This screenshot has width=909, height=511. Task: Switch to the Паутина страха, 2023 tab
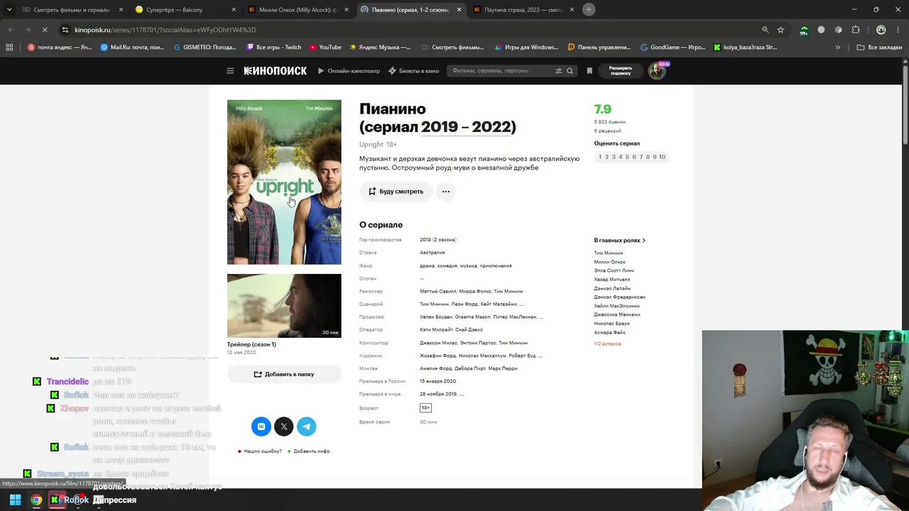click(524, 10)
